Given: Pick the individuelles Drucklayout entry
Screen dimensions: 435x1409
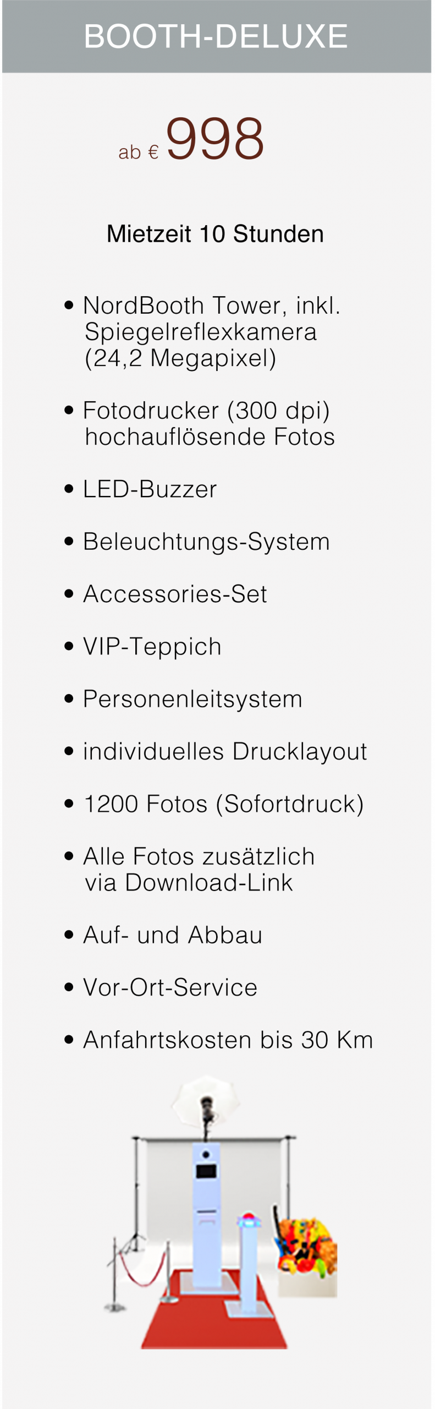Looking at the screenshot, I should pyautogui.click(x=225, y=752).
